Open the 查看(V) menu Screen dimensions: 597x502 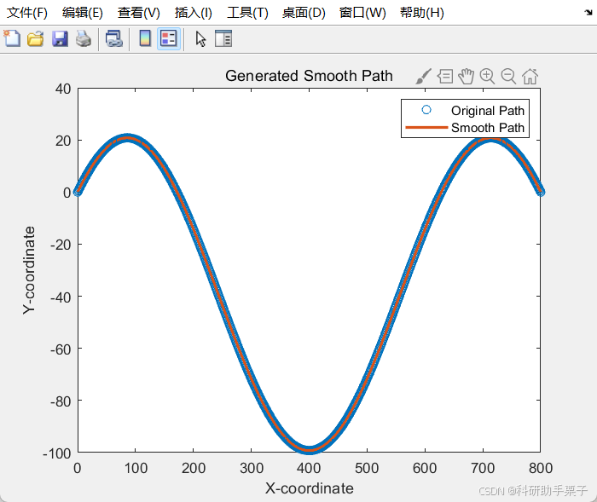click(138, 13)
